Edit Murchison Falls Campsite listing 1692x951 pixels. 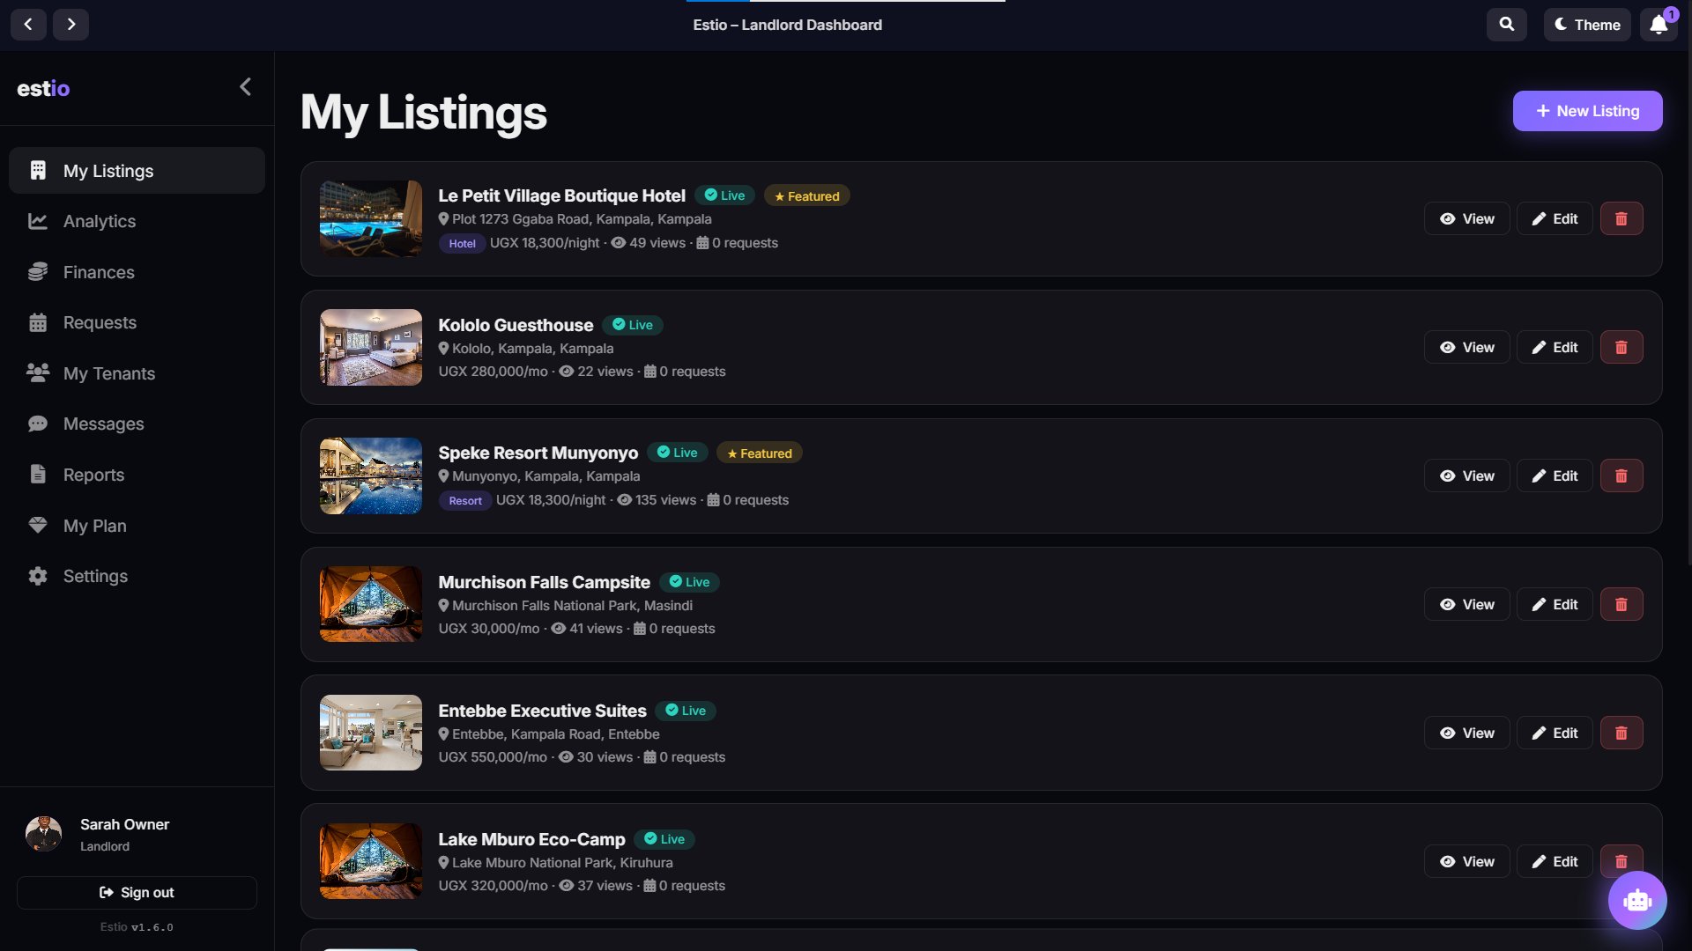click(1554, 604)
